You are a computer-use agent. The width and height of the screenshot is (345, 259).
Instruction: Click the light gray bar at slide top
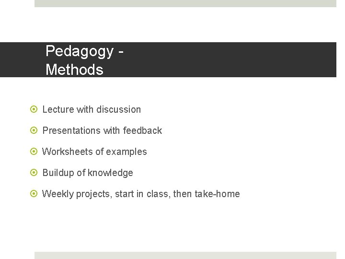point(185,3)
